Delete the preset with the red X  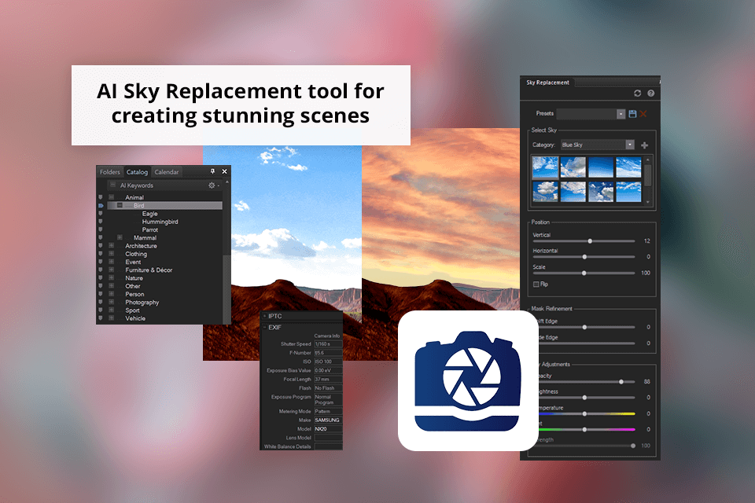click(643, 114)
